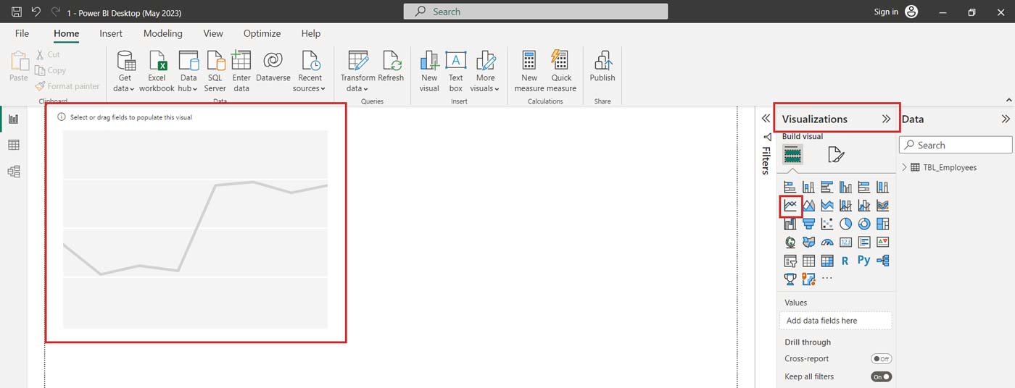1015x388 pixels.
Task: Select the Area chart visual
Action: [x=808, y=206]
